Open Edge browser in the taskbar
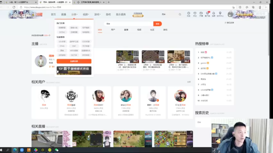 click(x=15, y=150)
